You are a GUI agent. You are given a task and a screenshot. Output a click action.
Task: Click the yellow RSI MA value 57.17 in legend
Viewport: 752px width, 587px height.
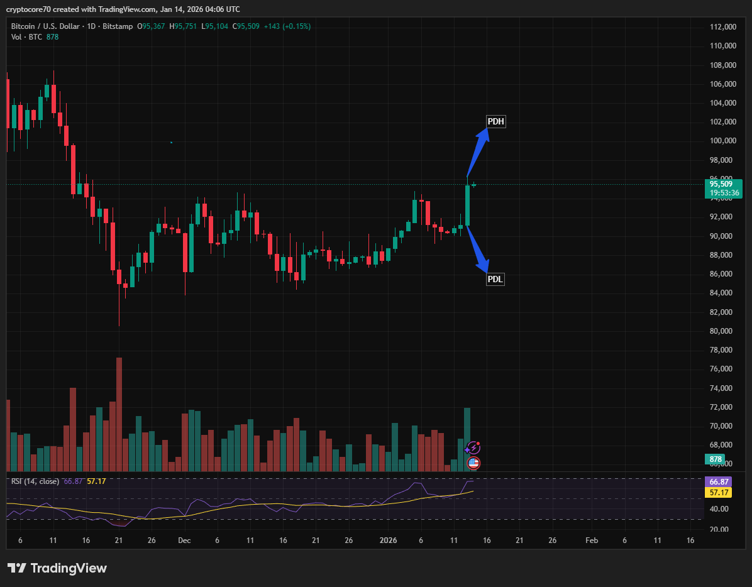click(x=96, y=481)
